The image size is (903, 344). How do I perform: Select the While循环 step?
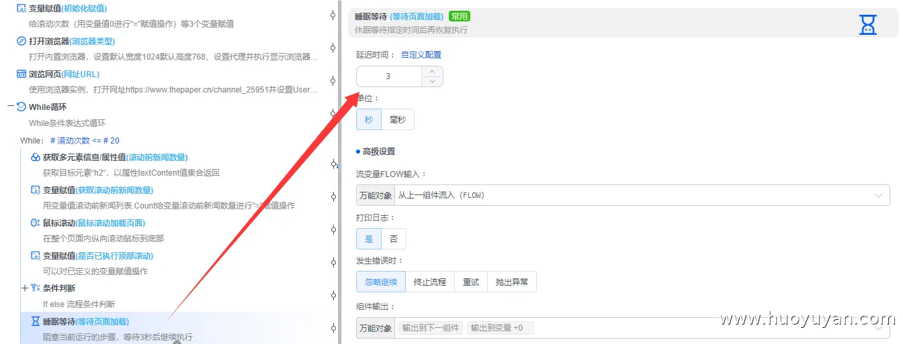48,107
